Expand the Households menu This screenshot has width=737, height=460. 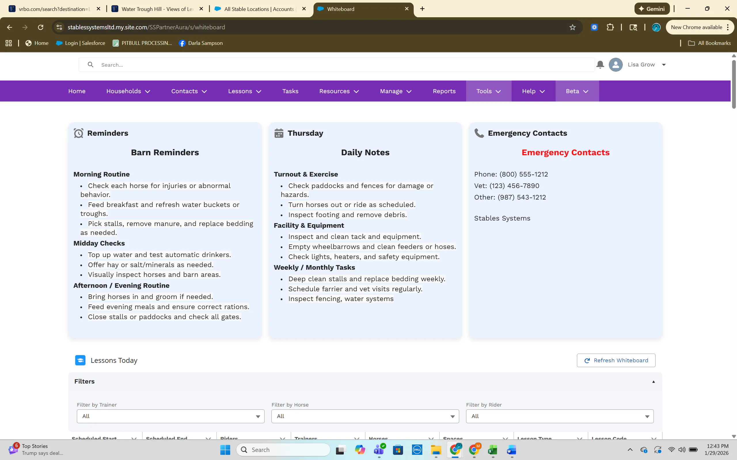[128, 91]
